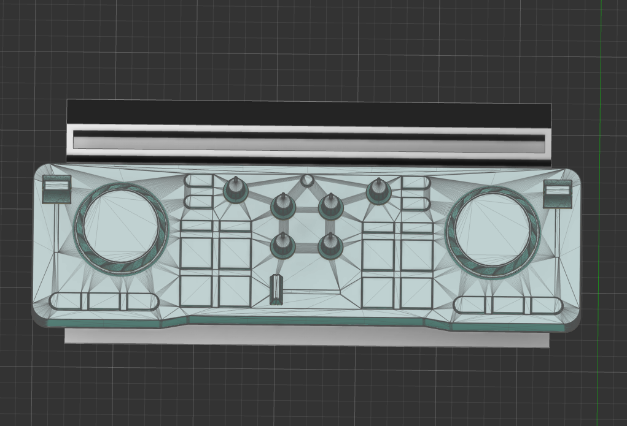Click the upper-right peg of center cluster
Viewport: 627px width, 426px height.
[331, 206]
